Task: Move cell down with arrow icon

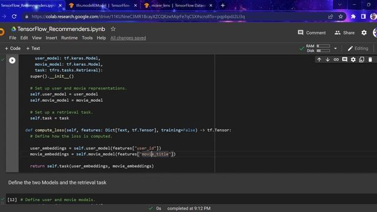Action: point(328,59)
